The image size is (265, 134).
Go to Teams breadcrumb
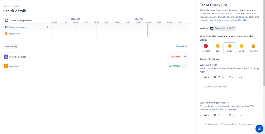(6, 6)
